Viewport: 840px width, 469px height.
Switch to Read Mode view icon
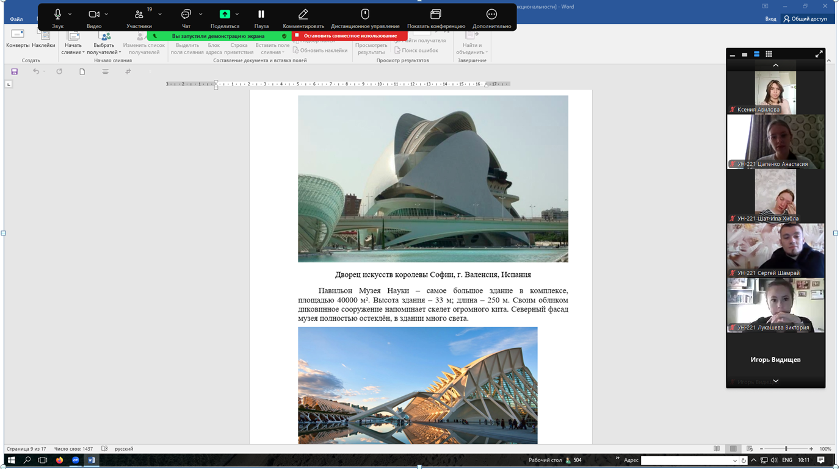717,449
